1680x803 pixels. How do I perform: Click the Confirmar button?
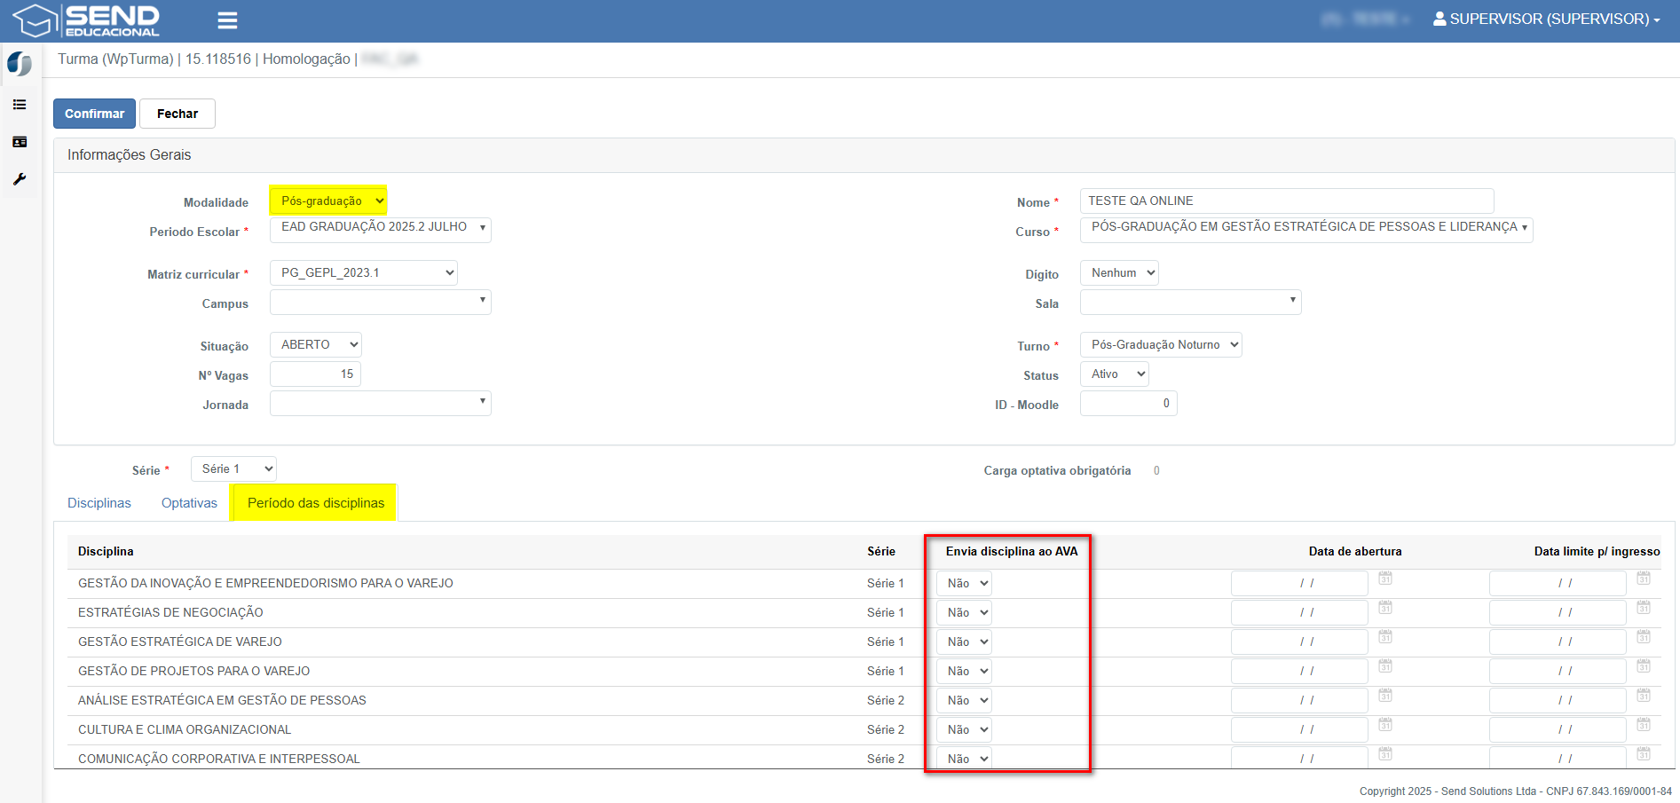(x=94, y=114)
